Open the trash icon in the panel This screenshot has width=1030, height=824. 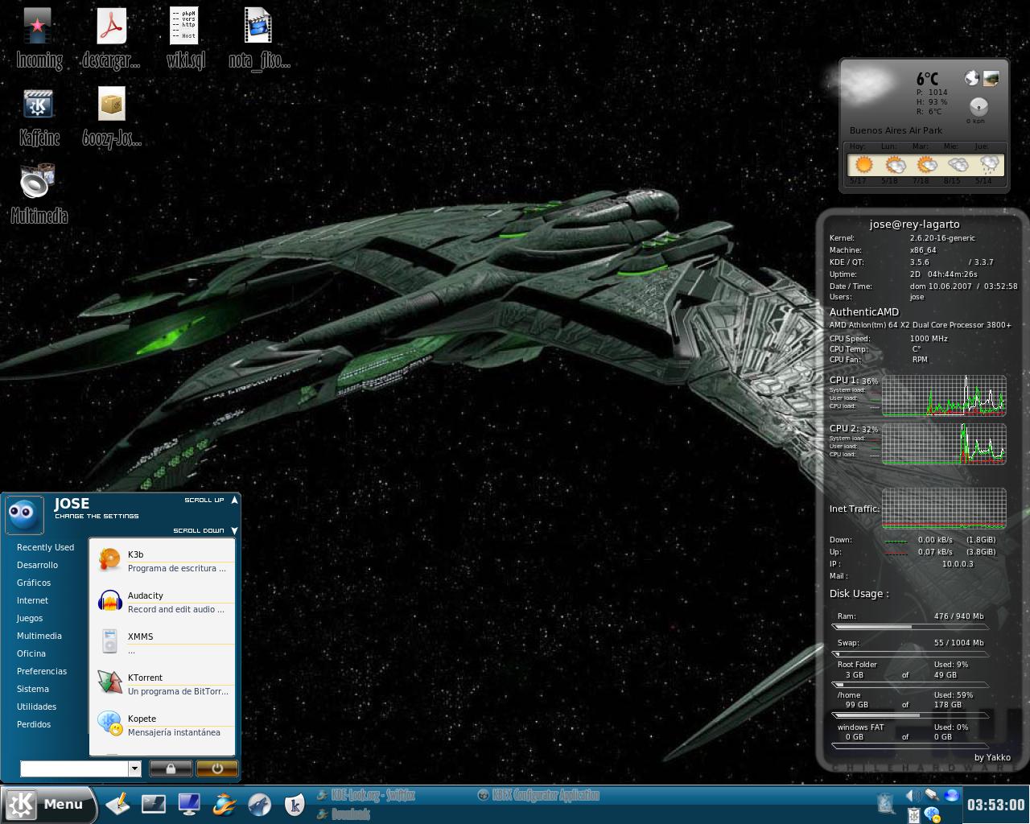coord(886,804)
